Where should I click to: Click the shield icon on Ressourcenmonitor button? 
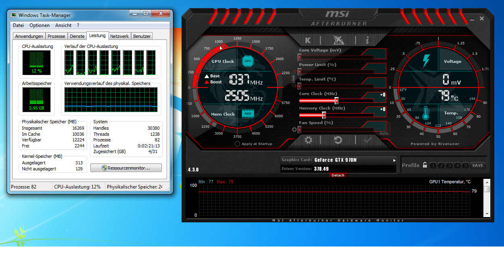(104, 168)
